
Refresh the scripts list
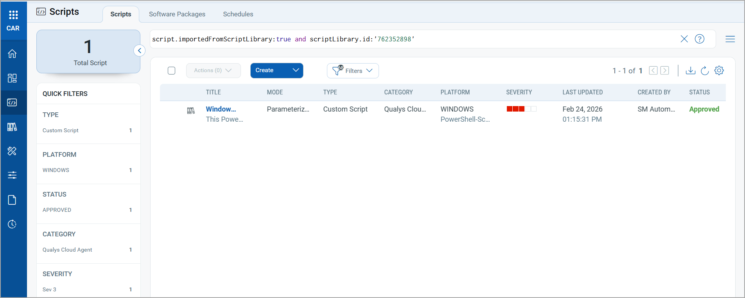click(x=705, y=71)
